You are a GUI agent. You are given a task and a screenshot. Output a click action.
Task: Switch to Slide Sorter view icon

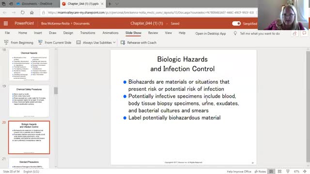[x=279, y=172]
